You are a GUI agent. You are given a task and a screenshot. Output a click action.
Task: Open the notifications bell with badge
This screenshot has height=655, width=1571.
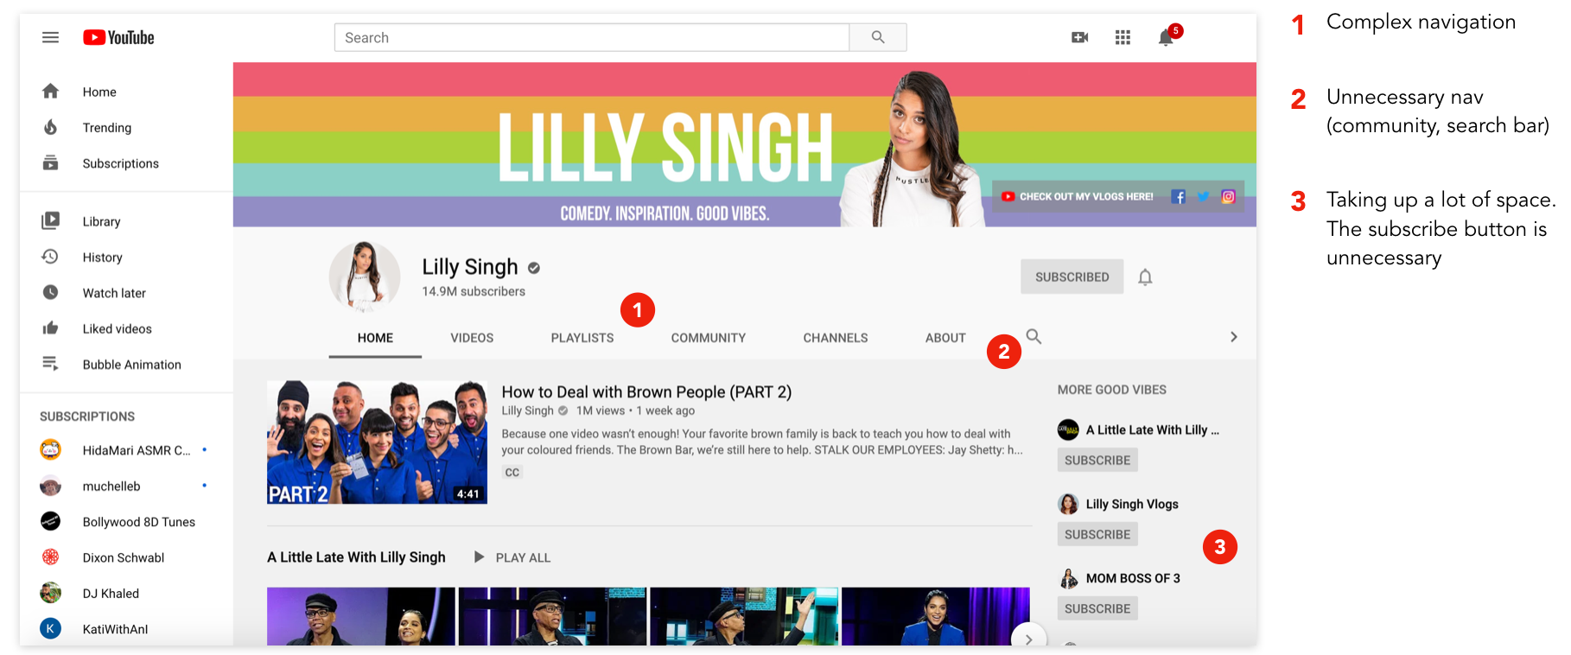pos(1167,36)
